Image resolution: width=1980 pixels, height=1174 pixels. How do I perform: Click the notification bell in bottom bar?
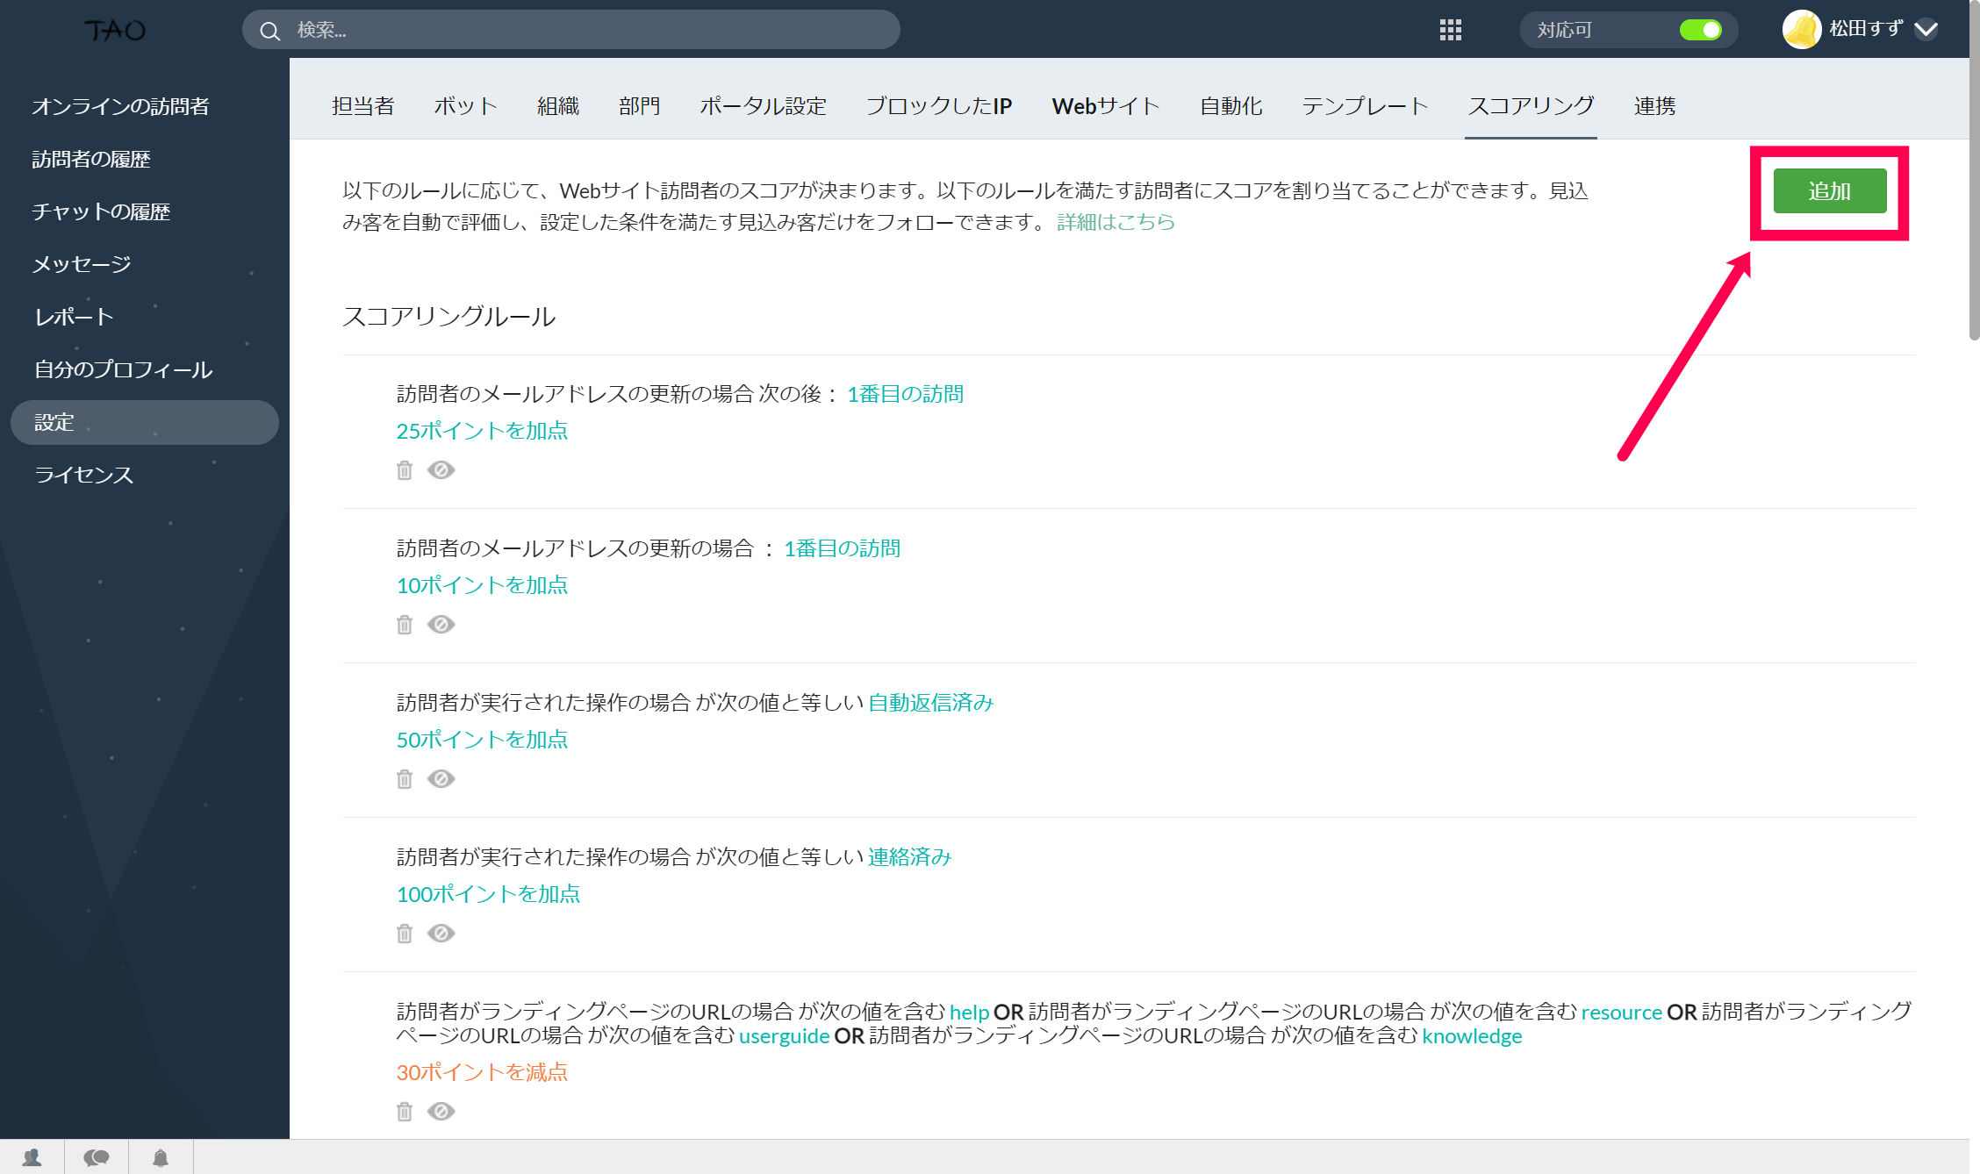161,1157
